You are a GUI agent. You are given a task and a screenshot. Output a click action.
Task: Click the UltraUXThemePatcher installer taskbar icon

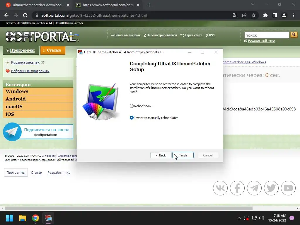point(48,218)
